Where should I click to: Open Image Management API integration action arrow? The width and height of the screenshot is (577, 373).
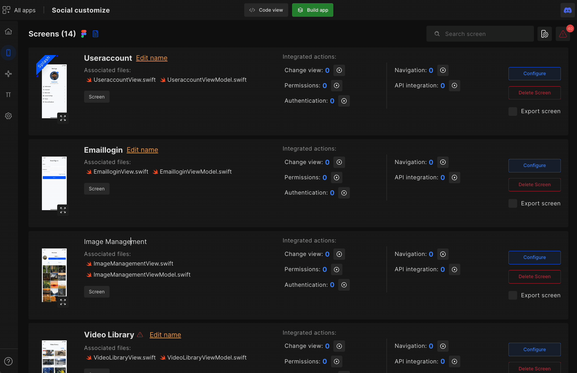(x=454, y=269)
